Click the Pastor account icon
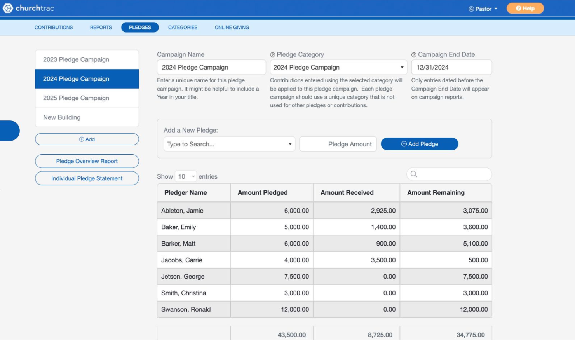575x340 pixels. pyautogui.click(x=471, y=9)
